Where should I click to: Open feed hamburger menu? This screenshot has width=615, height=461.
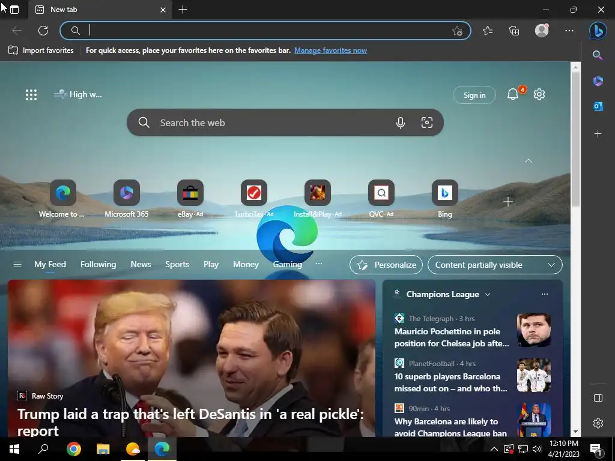(x=17, y=265)
